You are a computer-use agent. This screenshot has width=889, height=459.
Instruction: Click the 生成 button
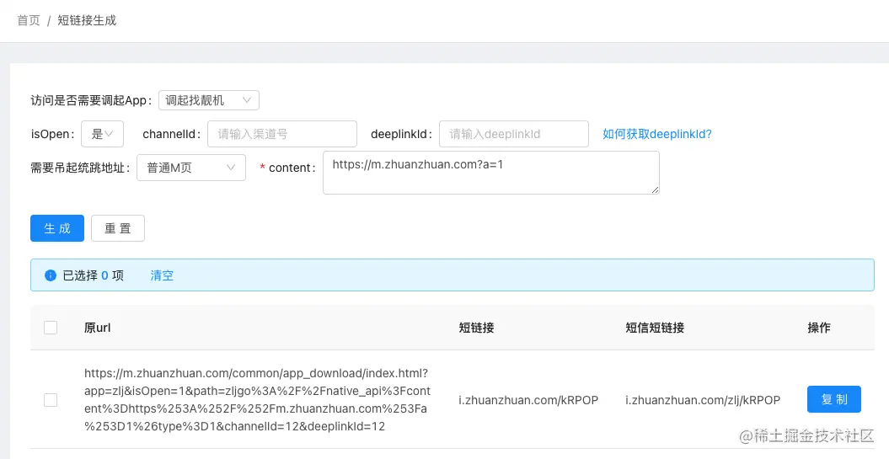(x=57, y=228)
